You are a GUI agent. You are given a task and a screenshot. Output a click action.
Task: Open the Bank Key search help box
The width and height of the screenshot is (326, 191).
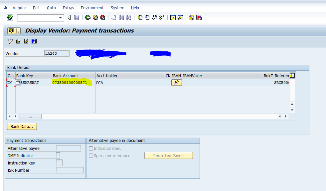click(18, 83)
